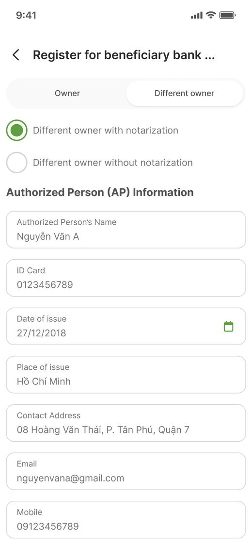The width and height of the screenshot is (252, 546).
Task: Open the Date of issue field
Action: pos(126,326)
